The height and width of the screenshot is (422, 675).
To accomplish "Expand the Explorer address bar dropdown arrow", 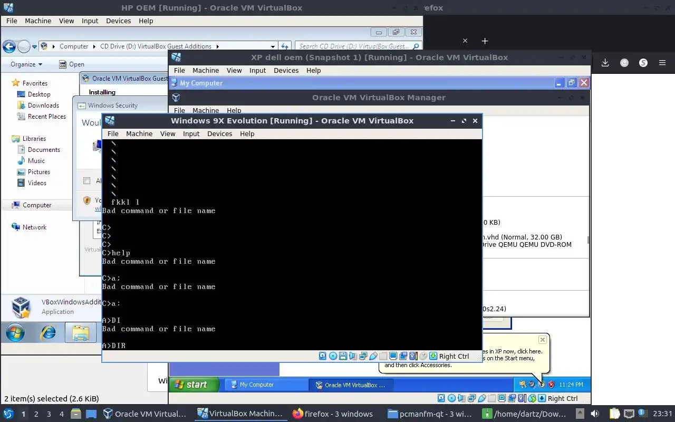I will click(x=273, y=46).
